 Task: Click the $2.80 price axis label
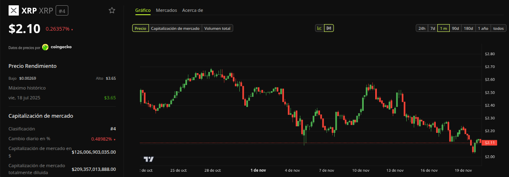(x=489, y=54)
